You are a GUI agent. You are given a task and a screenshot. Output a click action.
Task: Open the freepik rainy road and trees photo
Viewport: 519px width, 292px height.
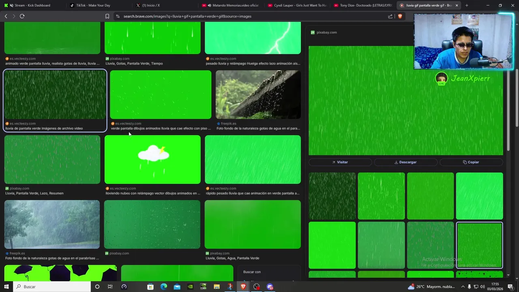click(x=52, y=224)
